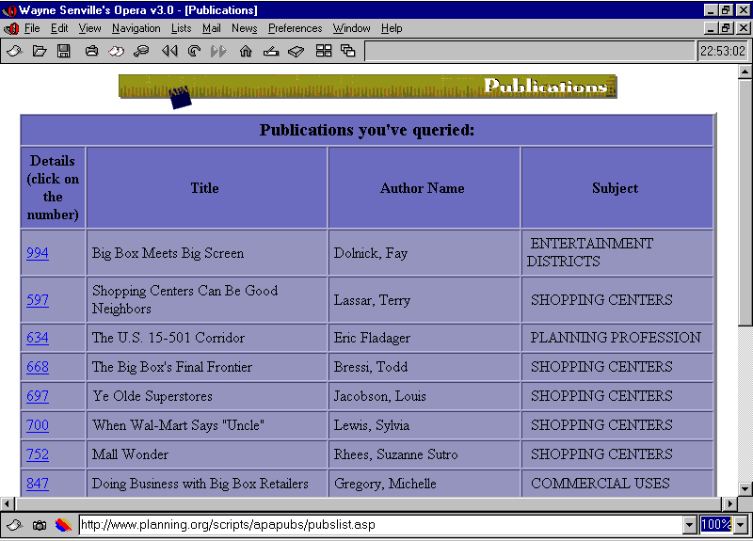The image size is (753, 541).
Task: Select subject cell 'COMMERCIAL USES'
Action: (x=617, y=483)
